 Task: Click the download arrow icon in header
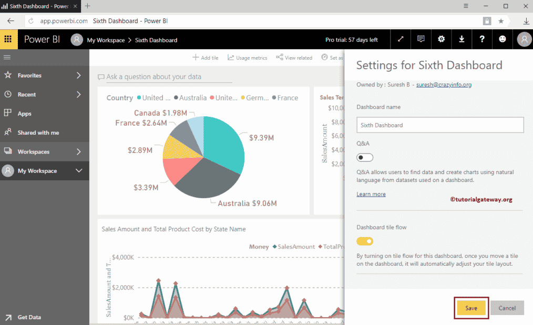click(x=462, y=39)
